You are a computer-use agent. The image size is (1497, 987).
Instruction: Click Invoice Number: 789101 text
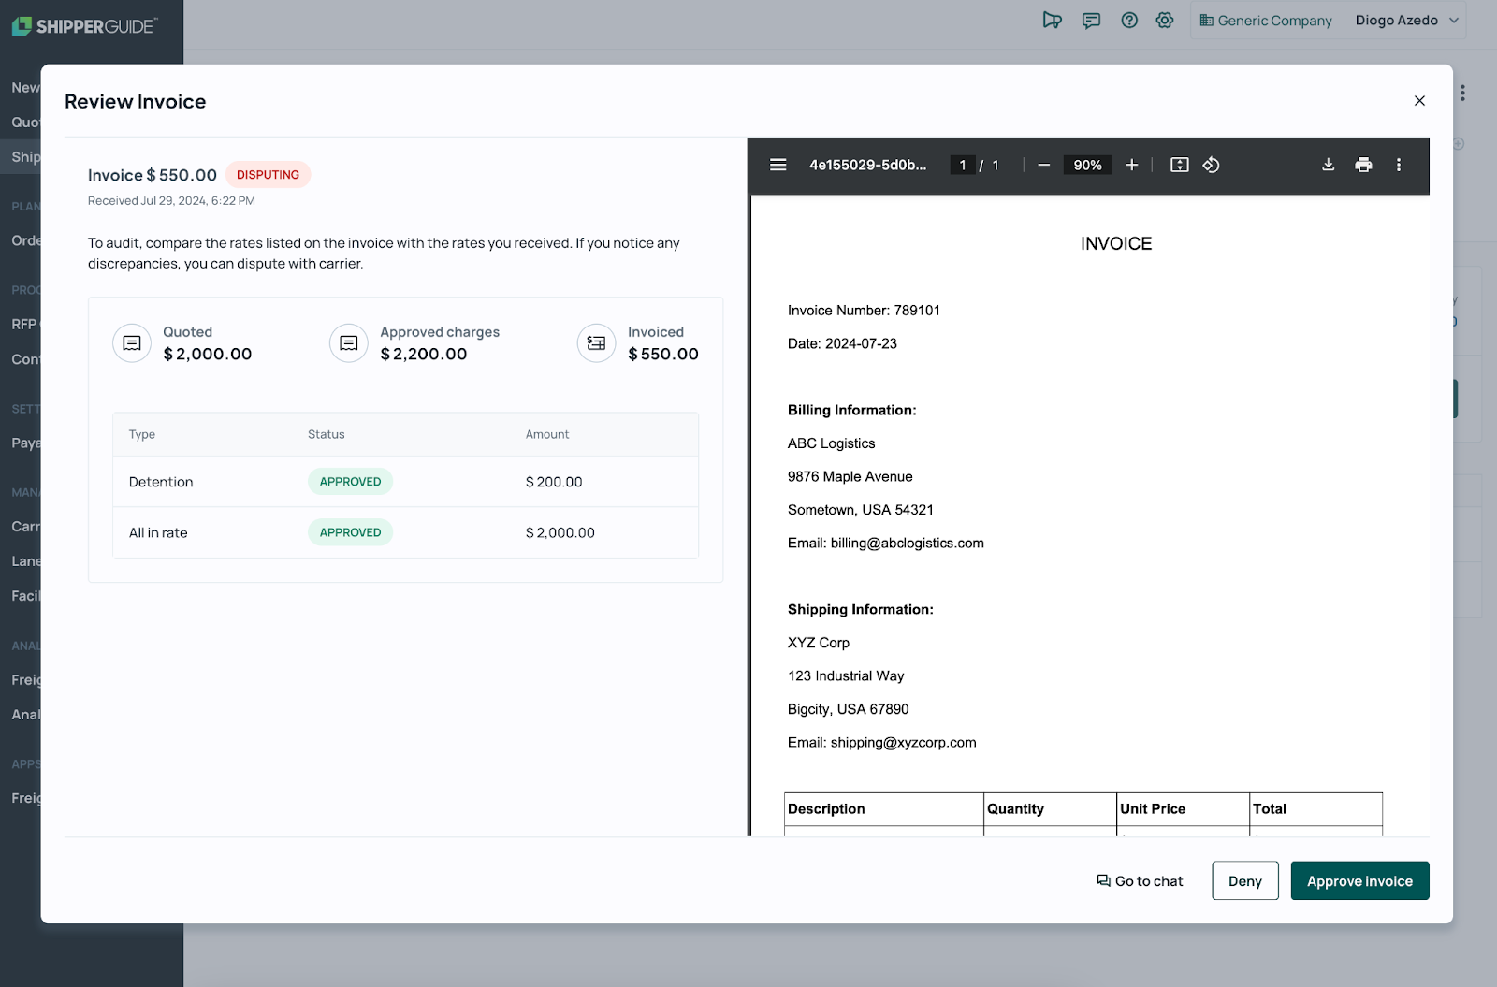coord(864,311)
